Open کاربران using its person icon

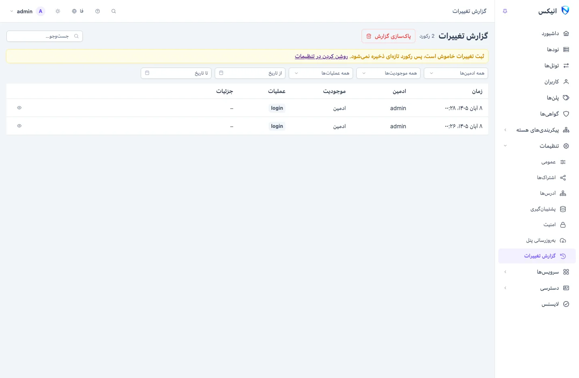point(566,82)
